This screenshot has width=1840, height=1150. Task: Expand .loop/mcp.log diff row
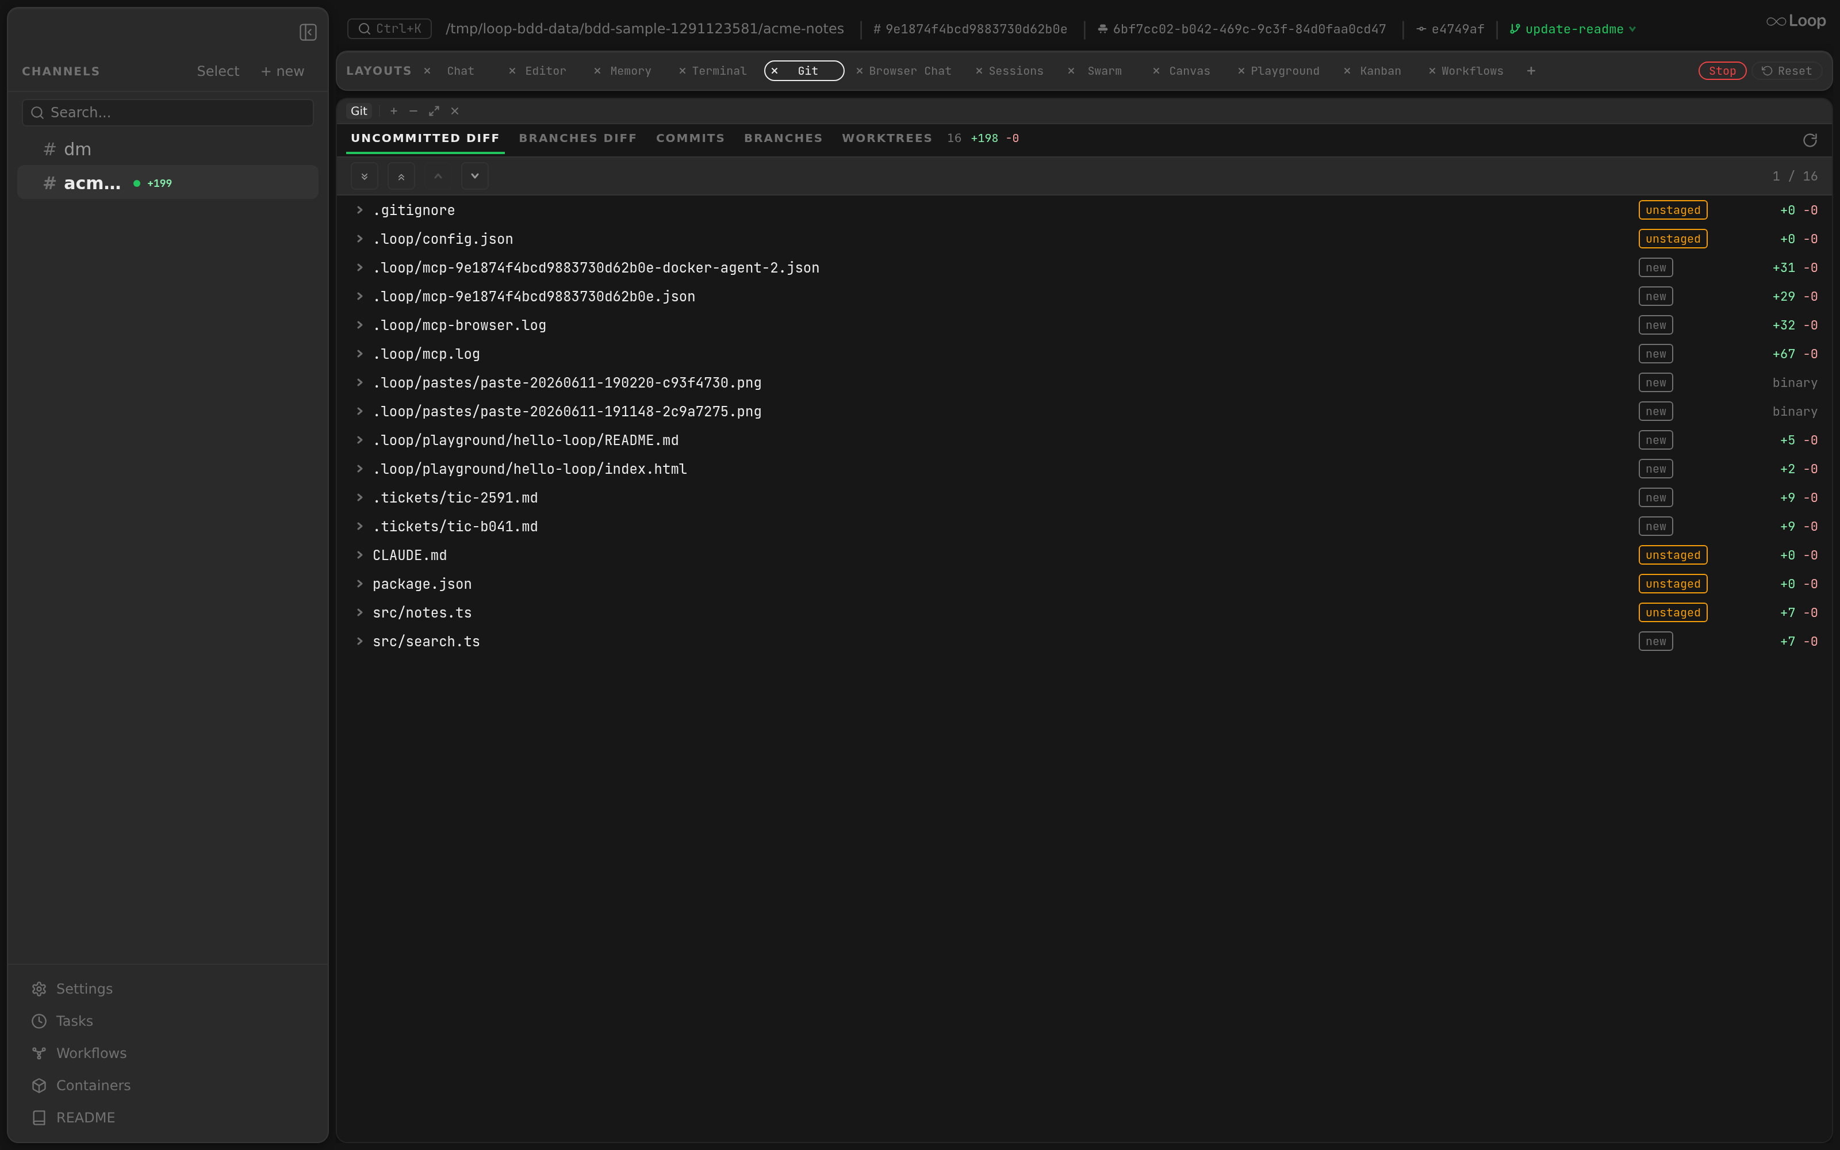(x=359, y=354)
